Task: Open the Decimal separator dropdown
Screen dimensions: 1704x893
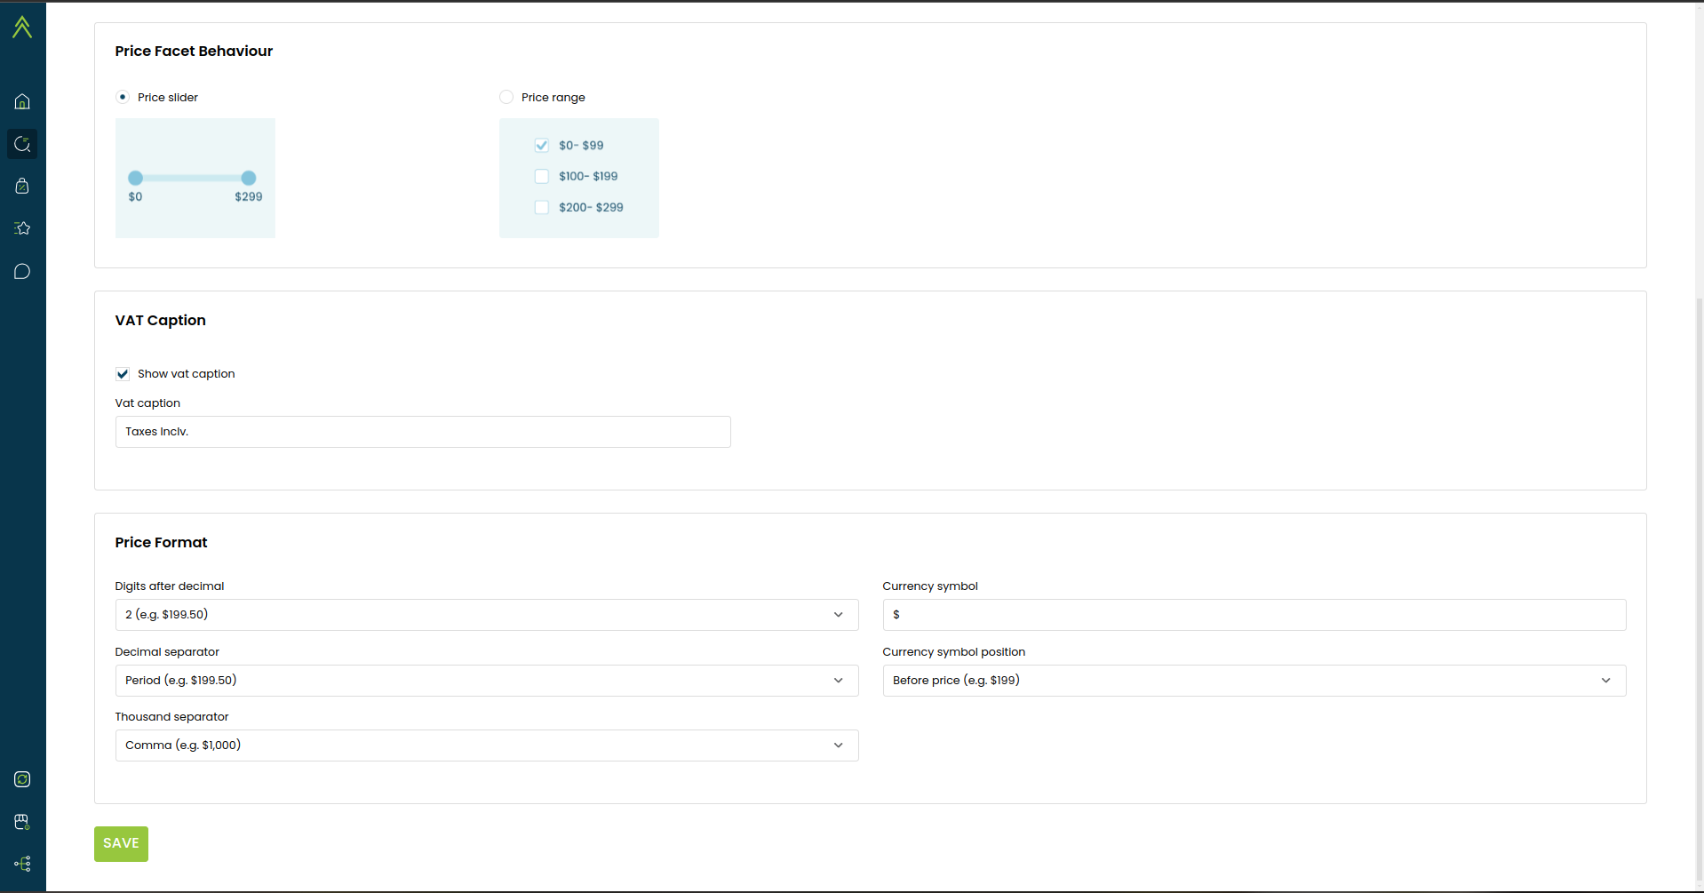Action: [486, 681]
